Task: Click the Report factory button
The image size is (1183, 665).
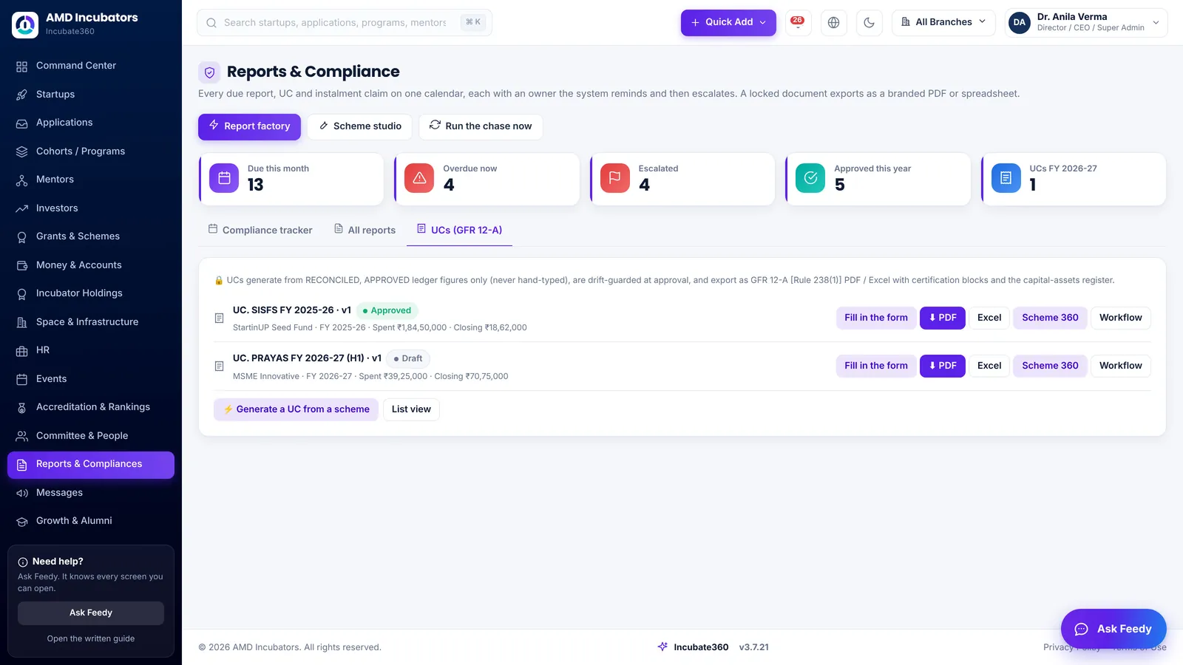Action: 249,126
